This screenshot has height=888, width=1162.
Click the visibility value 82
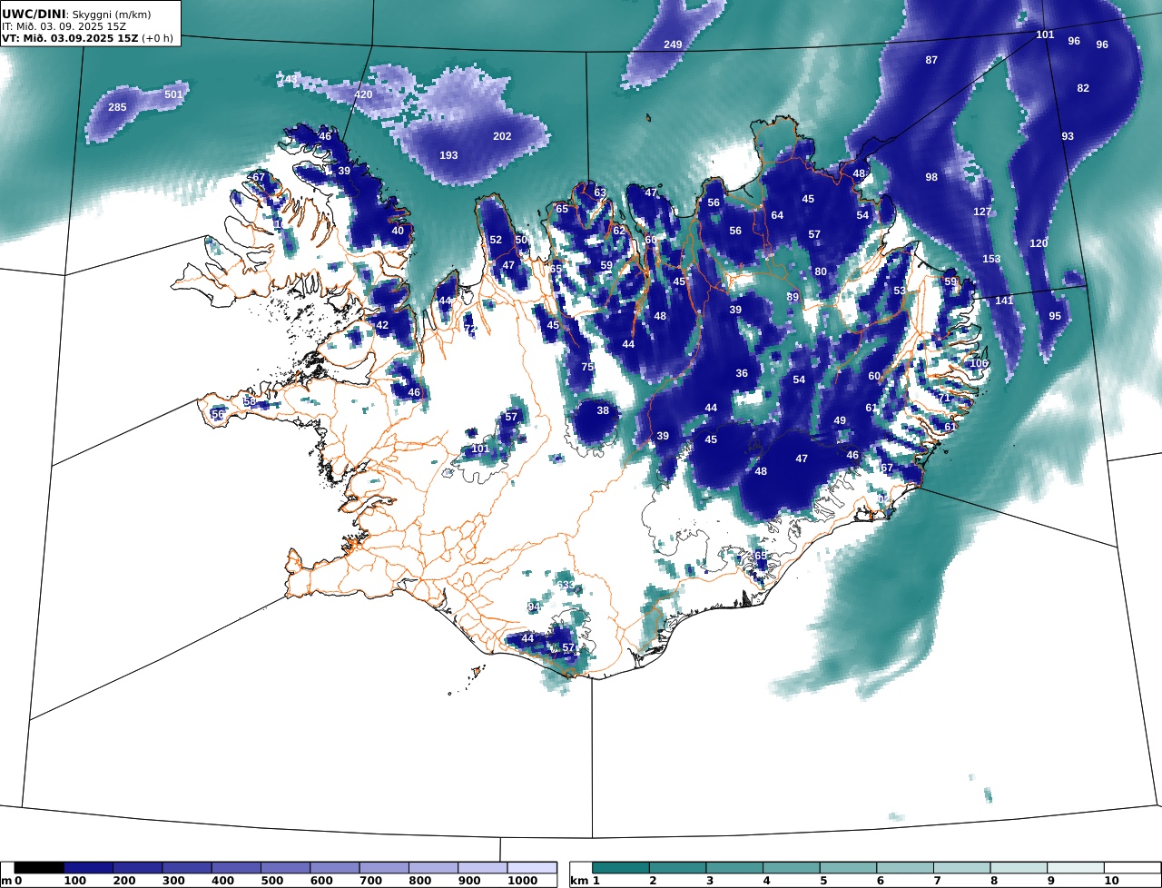(1083, 88)
